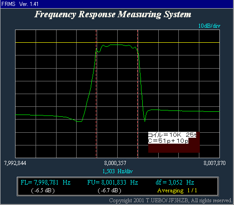Select the left red dashed FL marker line

pos(96,94)
